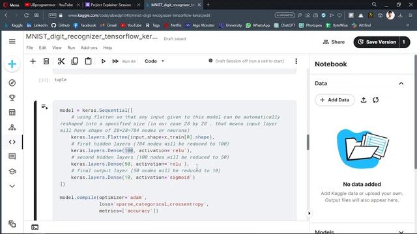Image resolution: width=417 pixels, height=234 pixels.
Task: Run the model cell using side run icon
Action: 44,107
